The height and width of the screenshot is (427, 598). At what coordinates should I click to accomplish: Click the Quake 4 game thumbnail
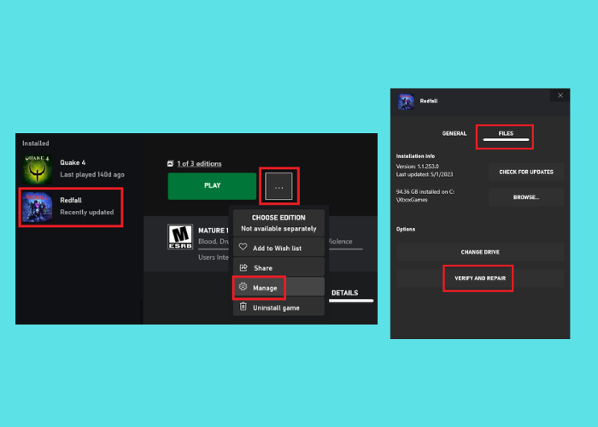[37, 169]
